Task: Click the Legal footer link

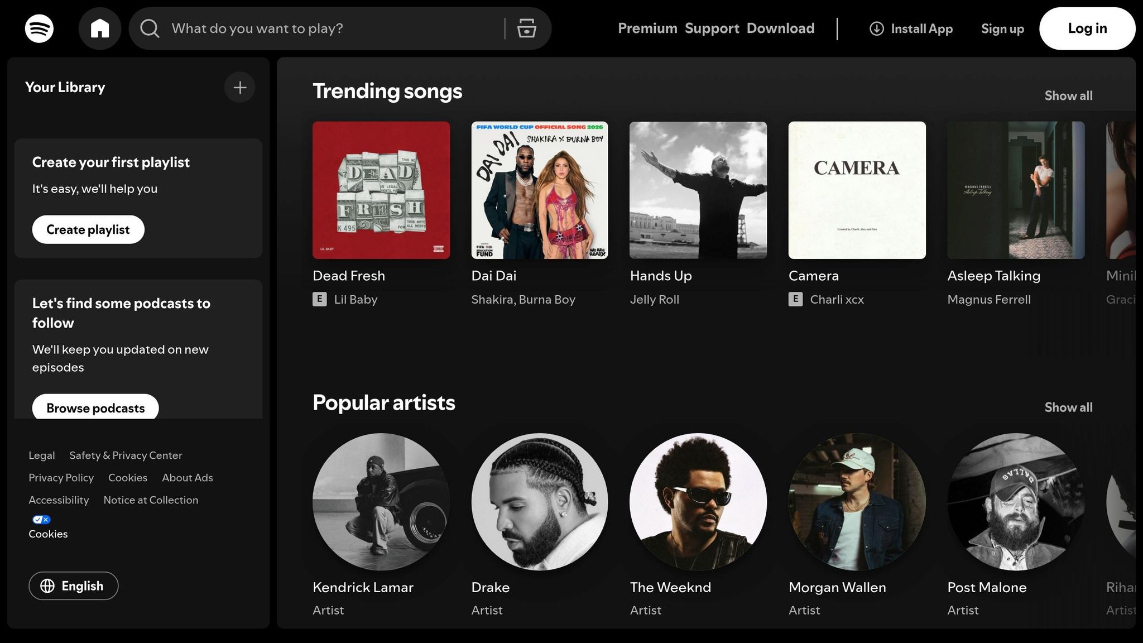Action: (42, 455)
